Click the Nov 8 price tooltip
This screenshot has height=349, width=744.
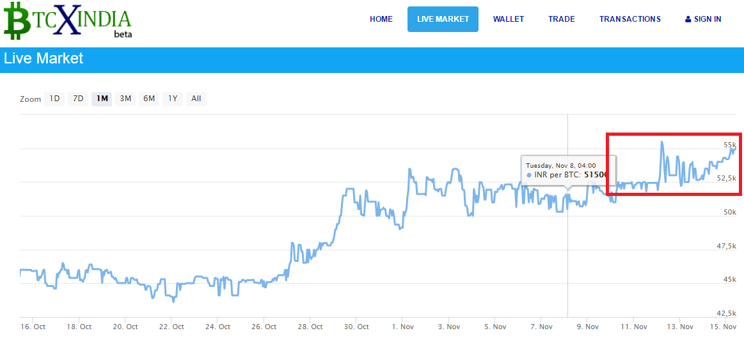coord(567,170)
